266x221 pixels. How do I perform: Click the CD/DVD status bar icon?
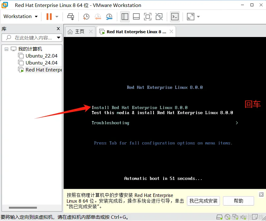coord(227,217)
